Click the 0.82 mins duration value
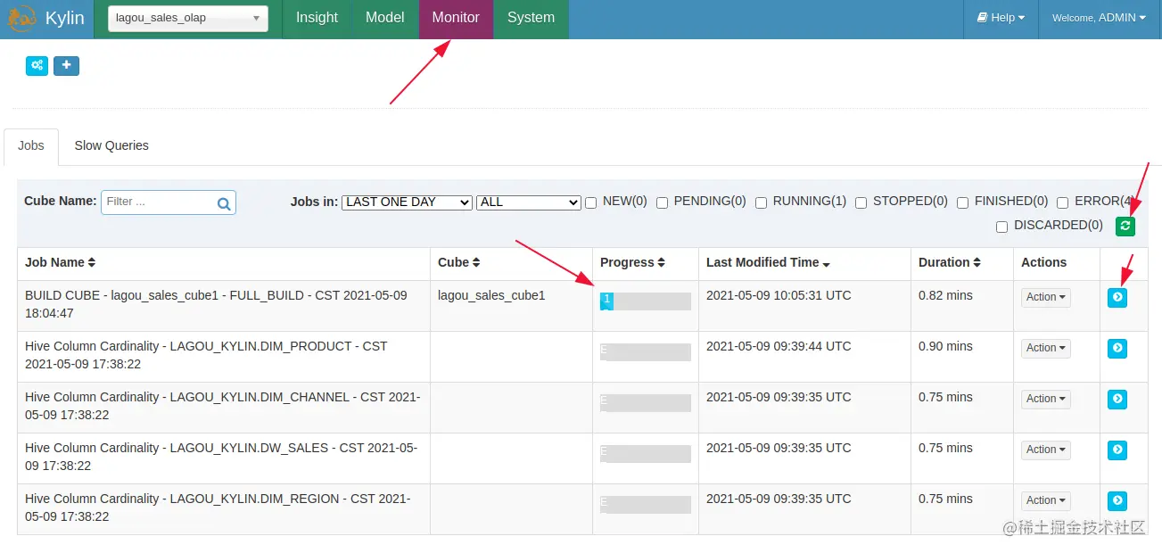Screen dimensions: 1162x553 pos(945,295)
